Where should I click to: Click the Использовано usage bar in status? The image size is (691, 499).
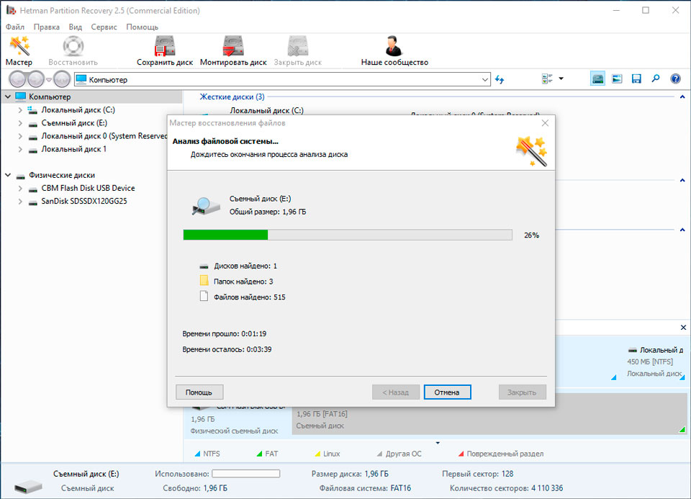tap(246, 473)
